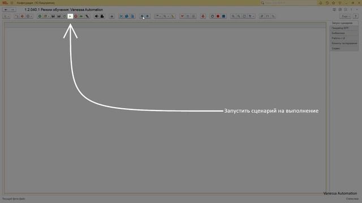Open notifications bell in title bar
362x203 pixels.
click(321, 3)
